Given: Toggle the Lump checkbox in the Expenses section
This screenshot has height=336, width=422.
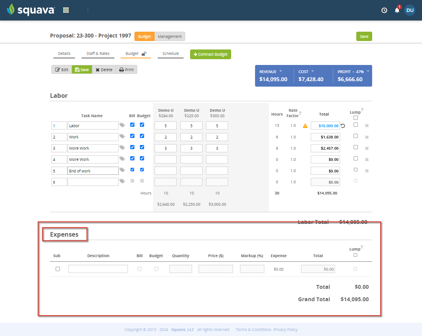Looking at the screenshot, I should point(355,255).
